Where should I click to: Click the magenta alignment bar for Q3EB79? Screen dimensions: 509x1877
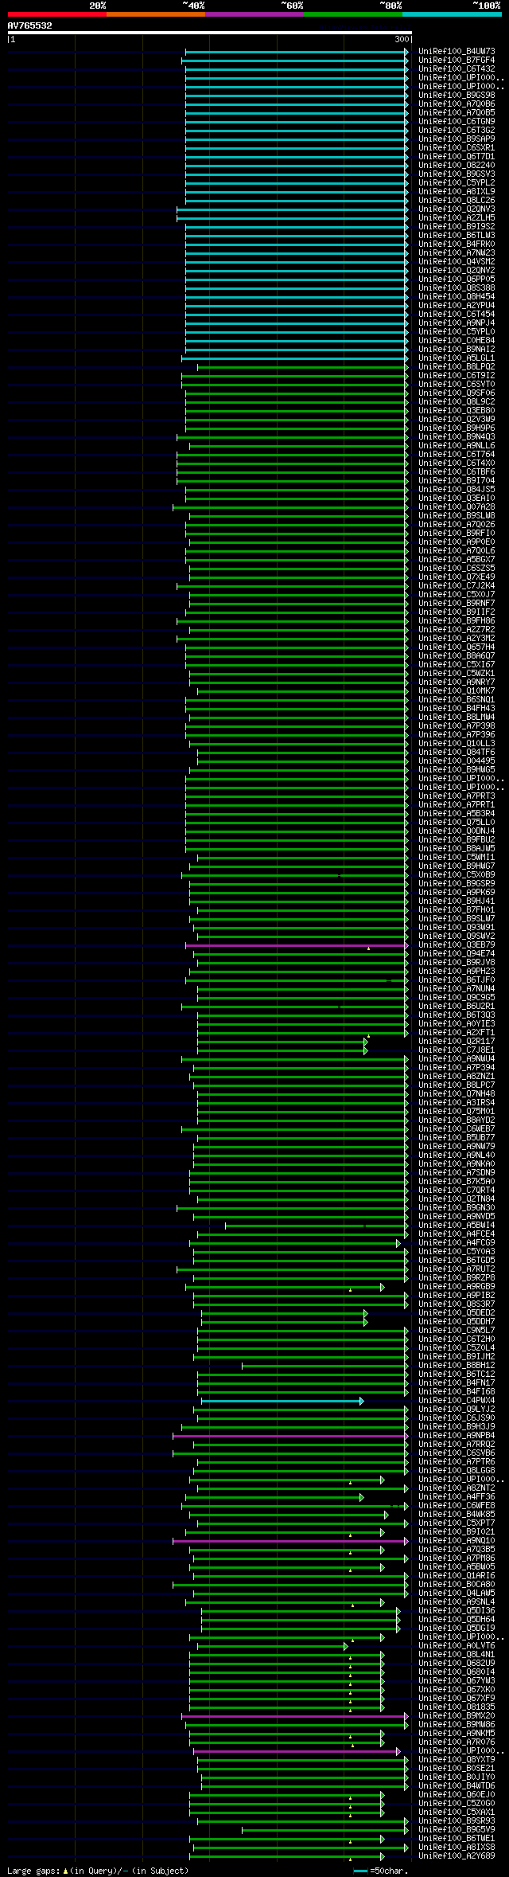(x=297, y=945)
